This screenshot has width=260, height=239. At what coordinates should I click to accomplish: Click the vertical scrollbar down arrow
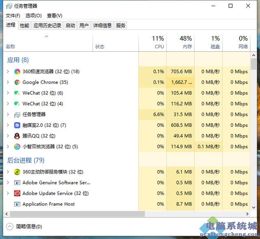pyautogui.click(x=253, y=207)
